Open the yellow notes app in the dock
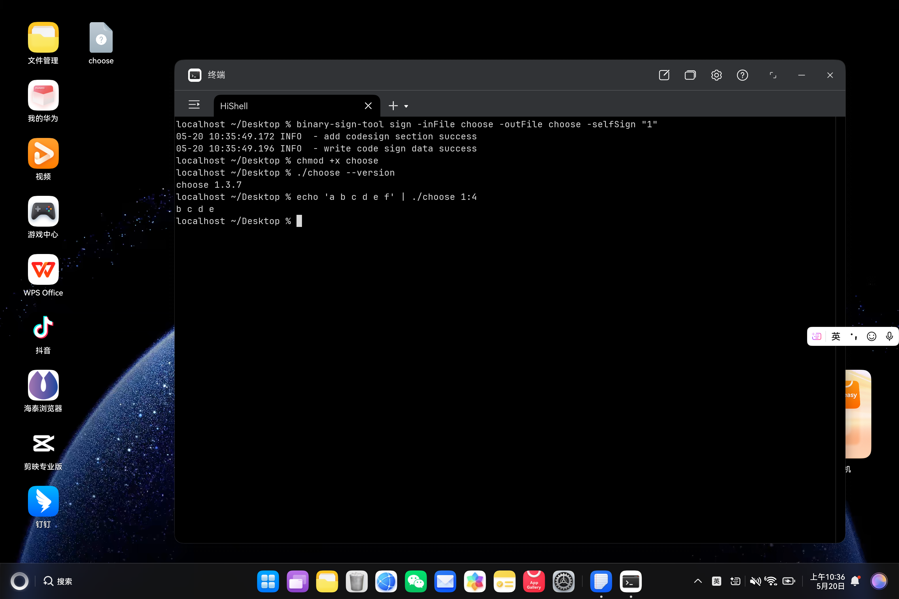Image resolution: width=899 pixels, height=599 pixels. point(505,581)
